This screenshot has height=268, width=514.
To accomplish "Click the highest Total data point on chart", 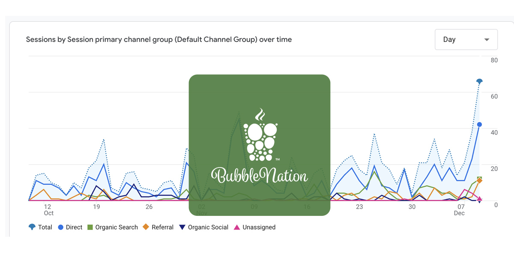I will point(479,80).
